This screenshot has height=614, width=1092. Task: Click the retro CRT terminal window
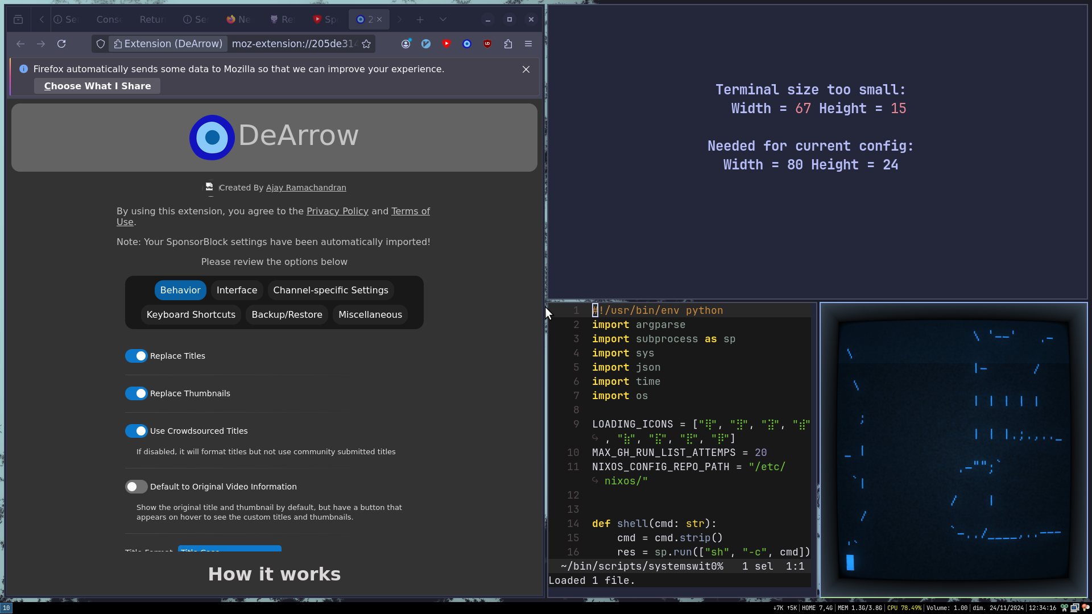pyautogui.click(x=953, y=450)
